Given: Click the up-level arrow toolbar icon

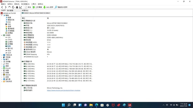Looking at the screenshot, I should 9,7.
